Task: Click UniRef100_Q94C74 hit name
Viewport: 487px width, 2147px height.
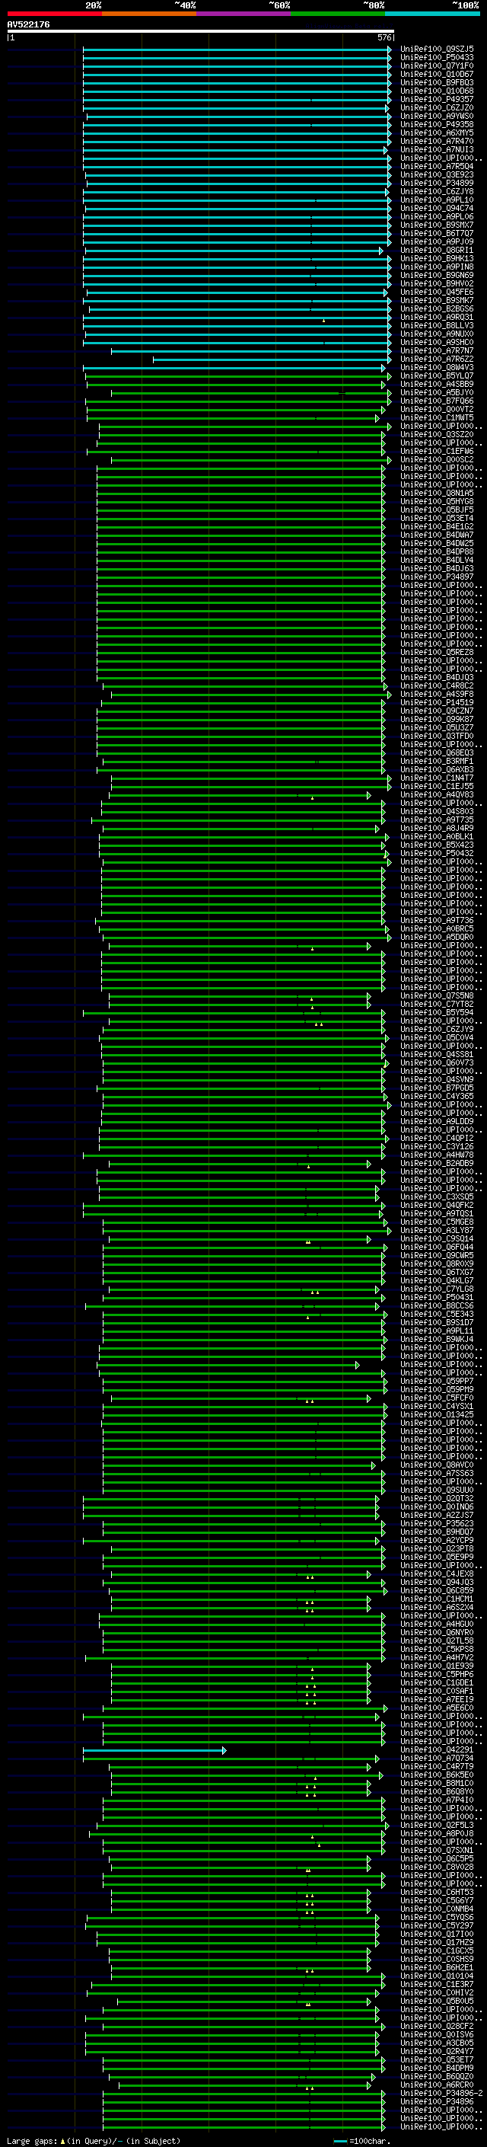Action: pyautogui.click(x=437, y=209)
